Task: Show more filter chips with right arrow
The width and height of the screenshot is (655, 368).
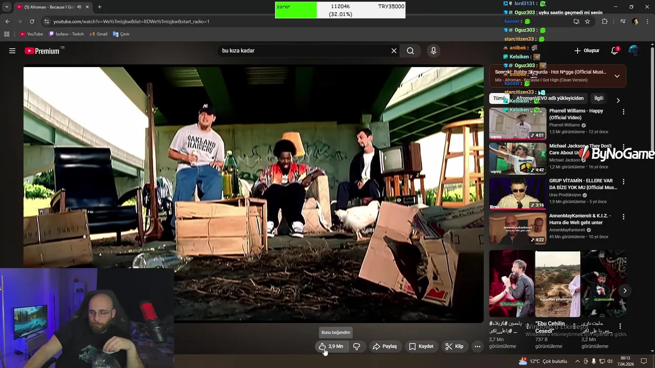Action: pos(618,100)
